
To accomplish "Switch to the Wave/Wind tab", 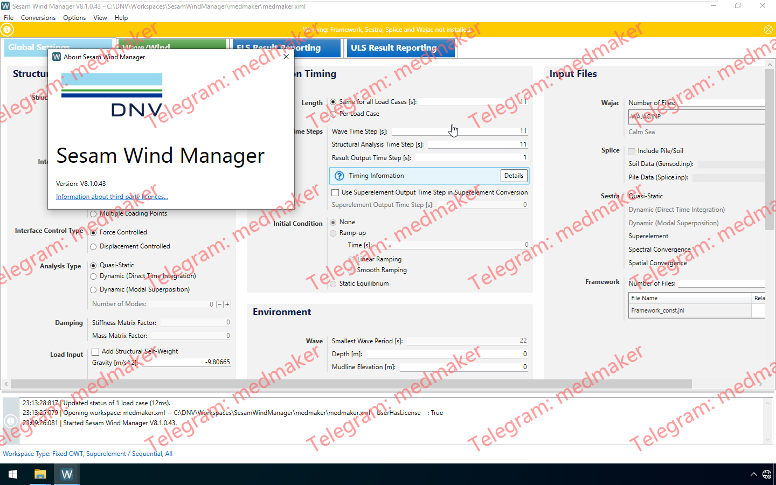I will click(x=172, y=44).
